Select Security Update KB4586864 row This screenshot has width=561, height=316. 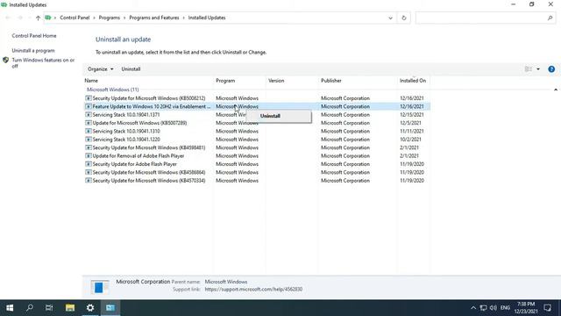tap(257, 172)
